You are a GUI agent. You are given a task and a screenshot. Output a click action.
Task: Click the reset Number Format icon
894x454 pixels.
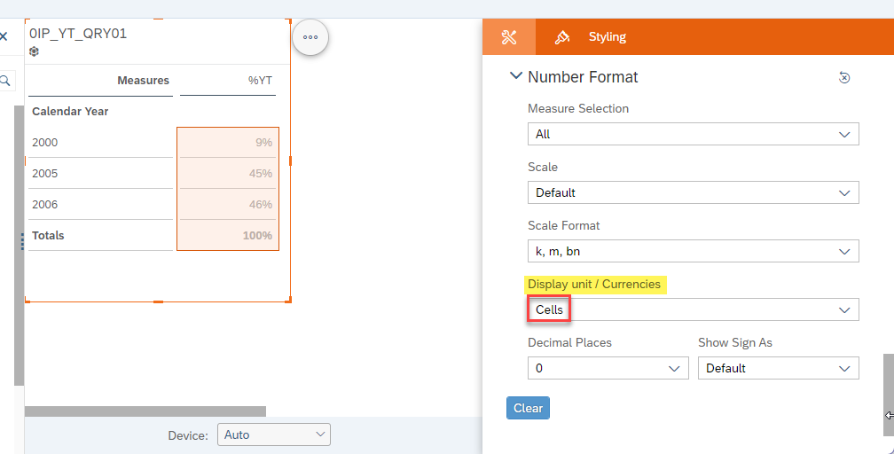[x=844, y=77]
